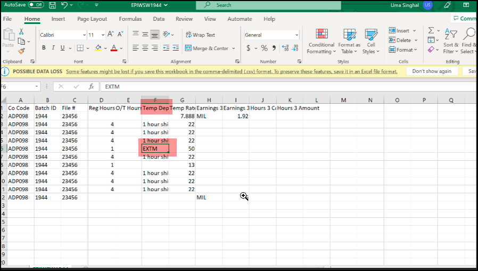Open the Formulas ribbon tab
This screenshot has width=478, height=271.
click(x=130, y=19)
